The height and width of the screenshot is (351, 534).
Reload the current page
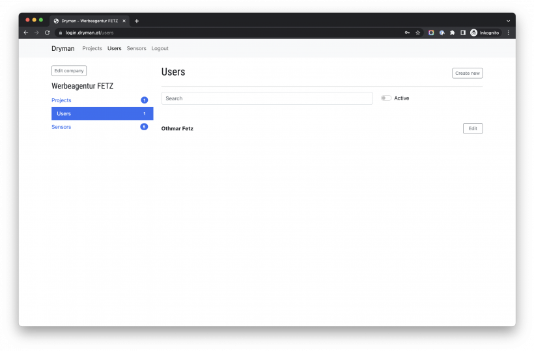click(47, 33)
